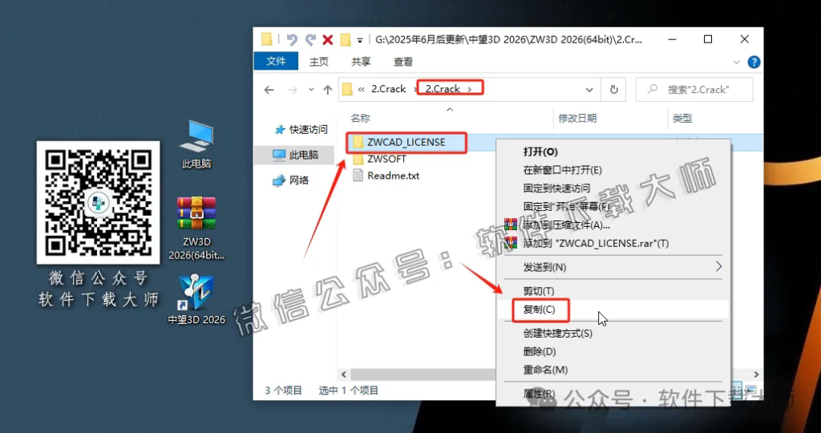This screenshot has width=821, height=433.
Task: Choose 剪切(T) from the context menu
Action: click(539, 291)
